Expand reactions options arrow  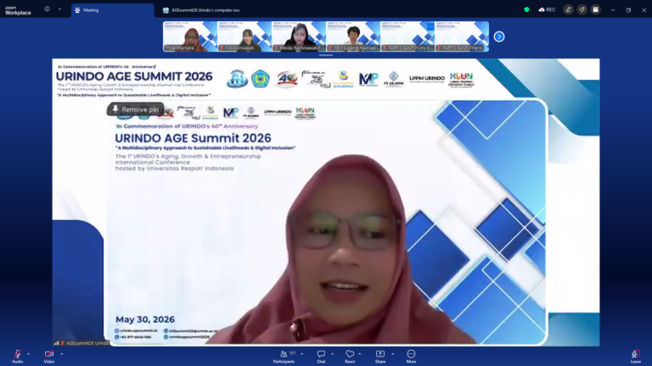coord(360,354)
